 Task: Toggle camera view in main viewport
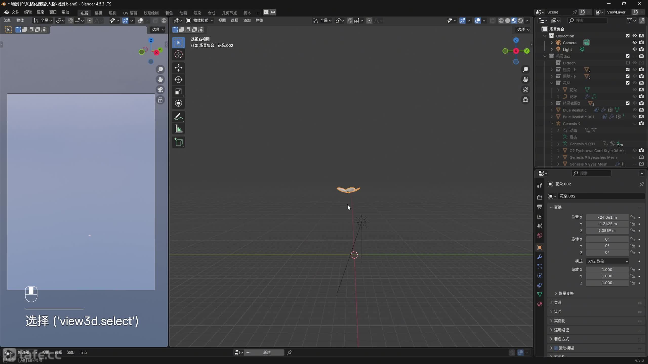coord(525,90)
